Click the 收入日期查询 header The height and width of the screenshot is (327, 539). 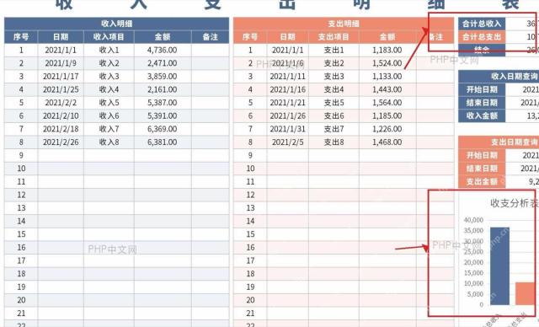[x=499, y=77]
